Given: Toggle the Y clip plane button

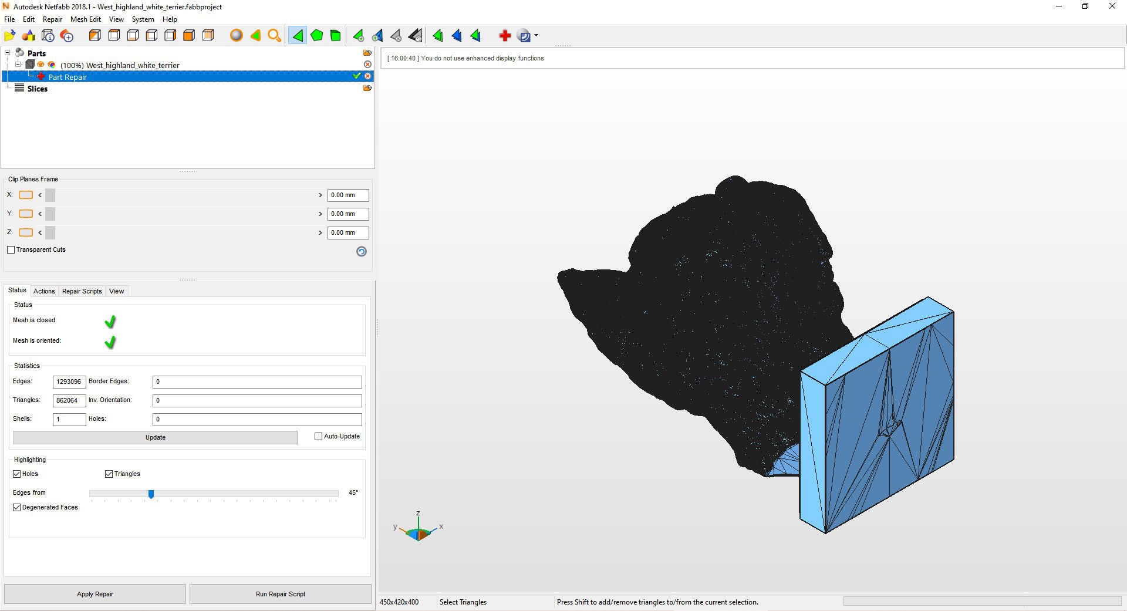Looking at the screenshot, I should (26, 214).
